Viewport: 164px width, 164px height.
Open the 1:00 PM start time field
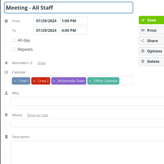coord(74,21)
